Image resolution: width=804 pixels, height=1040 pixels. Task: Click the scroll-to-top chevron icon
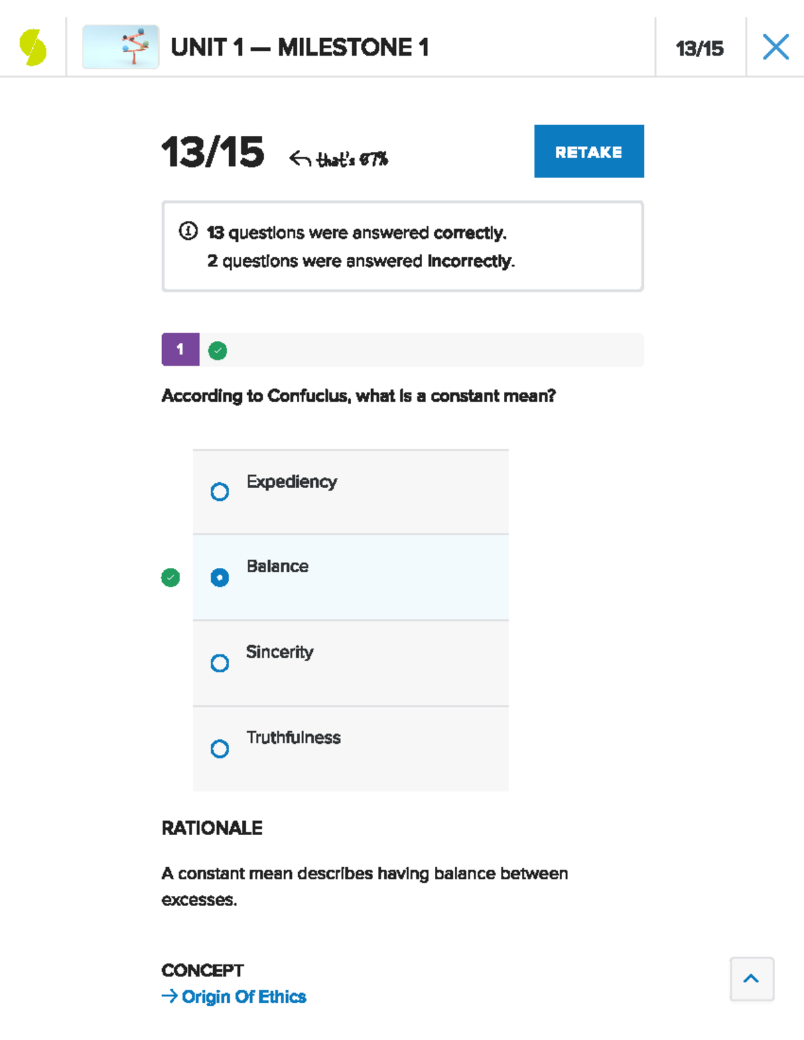tap(752, 979)
